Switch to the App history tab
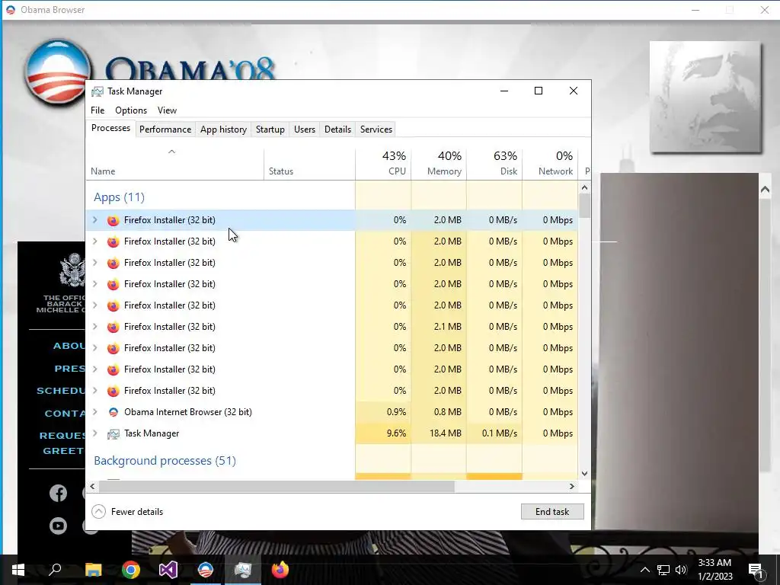Screen dimensions: 780x585 (x=223, y=129)
